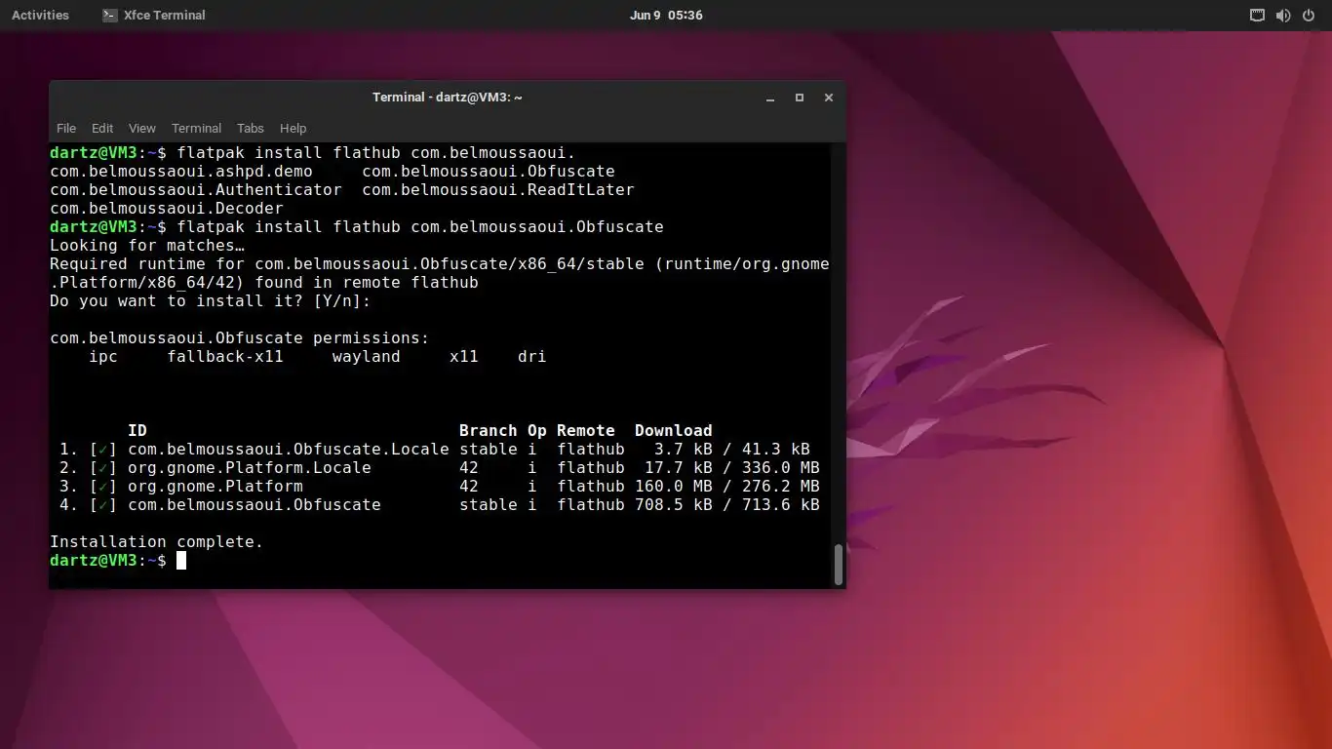
Task: Click 'com.belmoussaoui.ashpd.demo' completion text
Action: 181,172
